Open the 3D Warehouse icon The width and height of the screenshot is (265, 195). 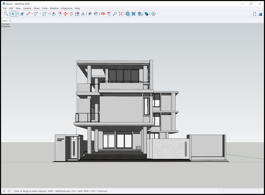[128, 14]
